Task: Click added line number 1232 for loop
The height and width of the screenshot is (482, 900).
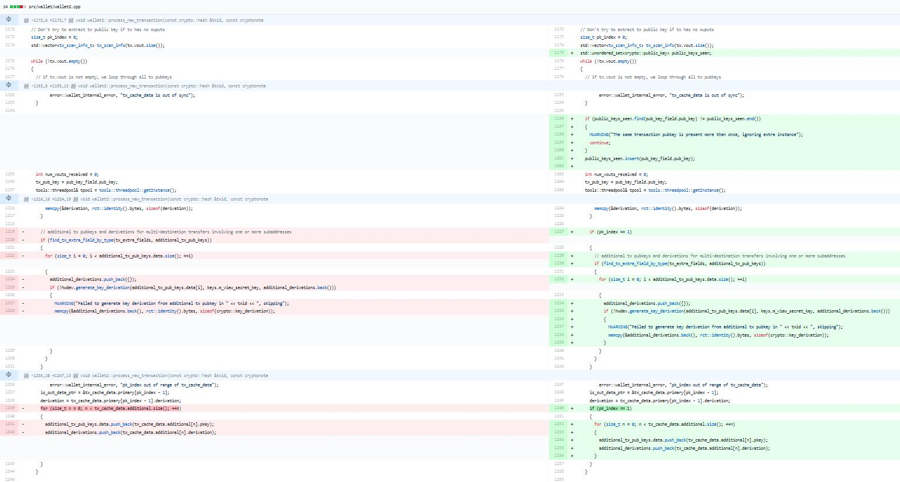Action: coord(559,279)
